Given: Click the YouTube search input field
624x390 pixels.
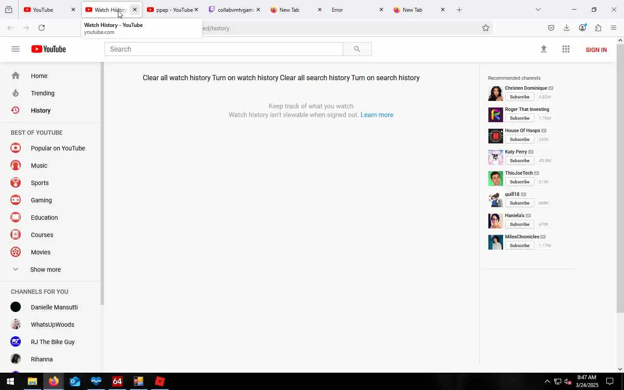Looking at the screenshot, I should (x=224, y=49).
